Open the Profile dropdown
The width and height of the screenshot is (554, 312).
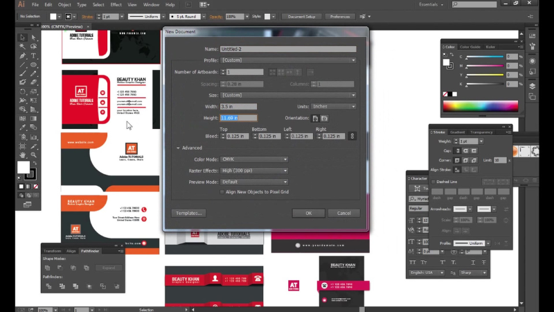point(288,60)
